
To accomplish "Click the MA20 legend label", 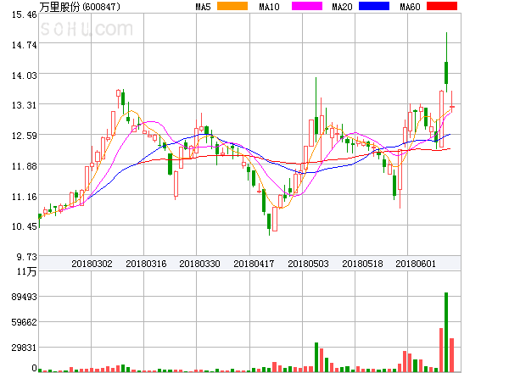I will click(342, 7).
